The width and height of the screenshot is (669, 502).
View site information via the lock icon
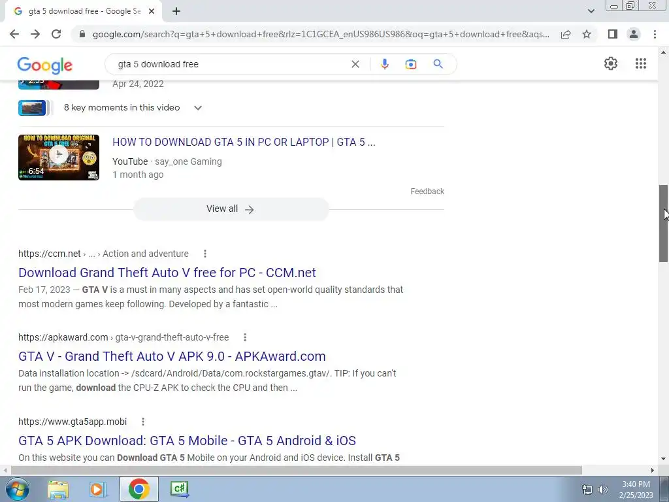[82, 34]
